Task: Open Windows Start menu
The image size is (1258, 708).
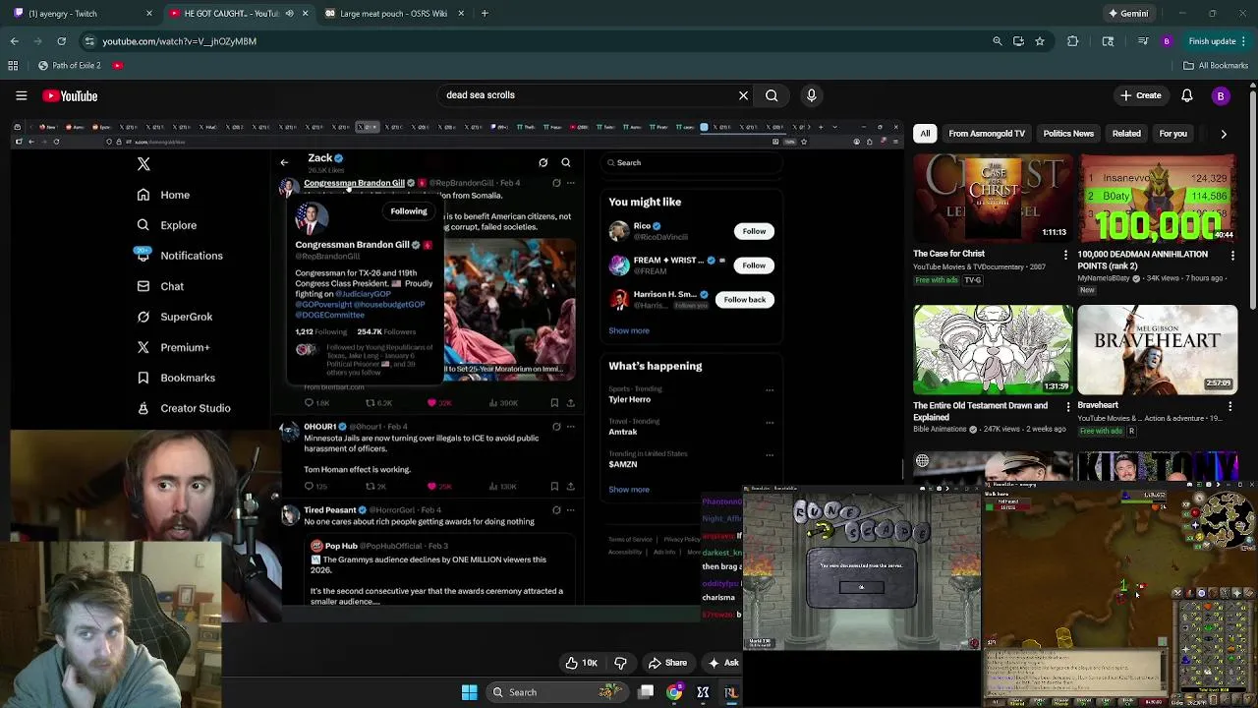Action: [x=469, y=692]
